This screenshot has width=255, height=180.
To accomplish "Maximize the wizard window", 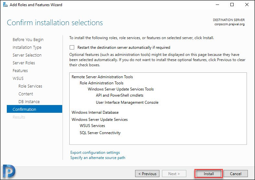I will pos(232,5).
